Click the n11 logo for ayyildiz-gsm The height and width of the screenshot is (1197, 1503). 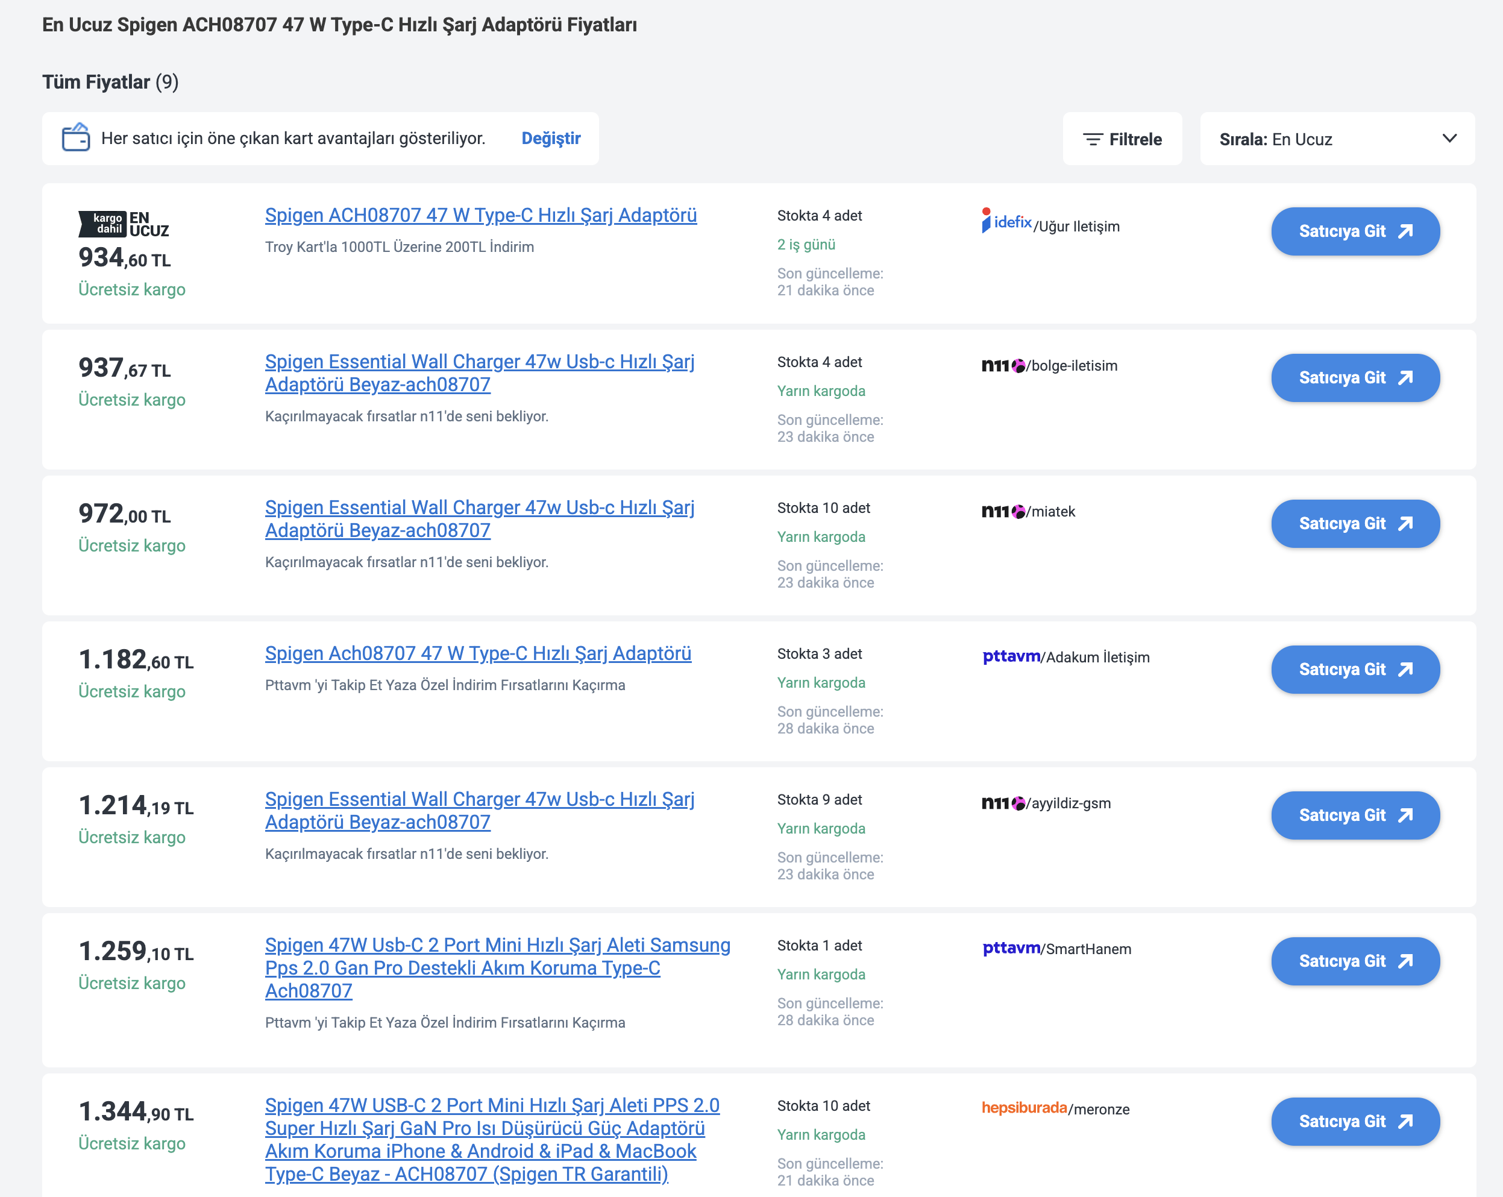1003,803
